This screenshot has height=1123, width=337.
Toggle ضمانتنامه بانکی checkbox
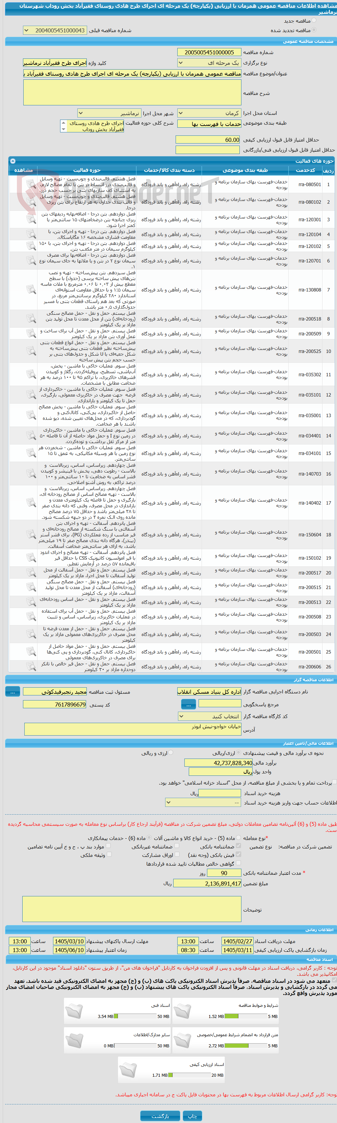238,846
